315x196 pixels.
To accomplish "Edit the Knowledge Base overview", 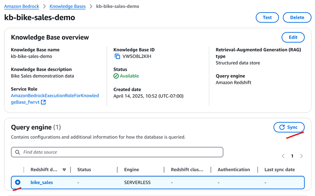I will 293,37.
